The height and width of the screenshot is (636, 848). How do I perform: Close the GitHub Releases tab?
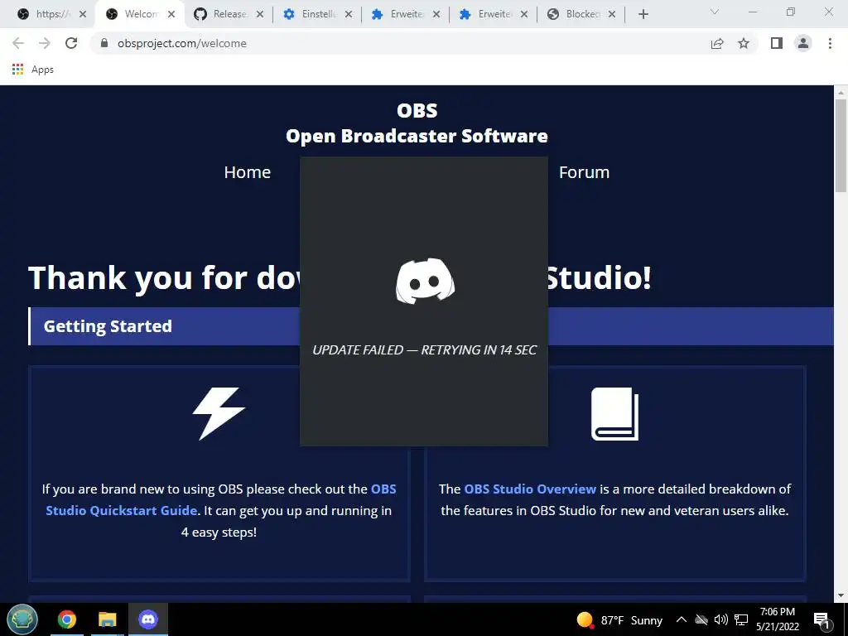tap(260, 14)
